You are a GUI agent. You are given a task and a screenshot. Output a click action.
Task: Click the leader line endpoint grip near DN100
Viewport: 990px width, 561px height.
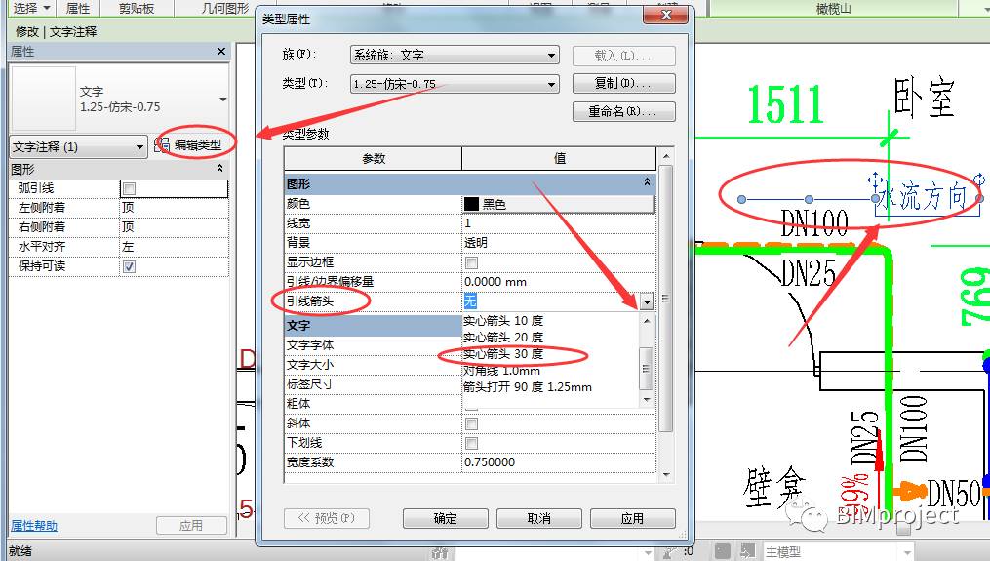click(741, 199)
